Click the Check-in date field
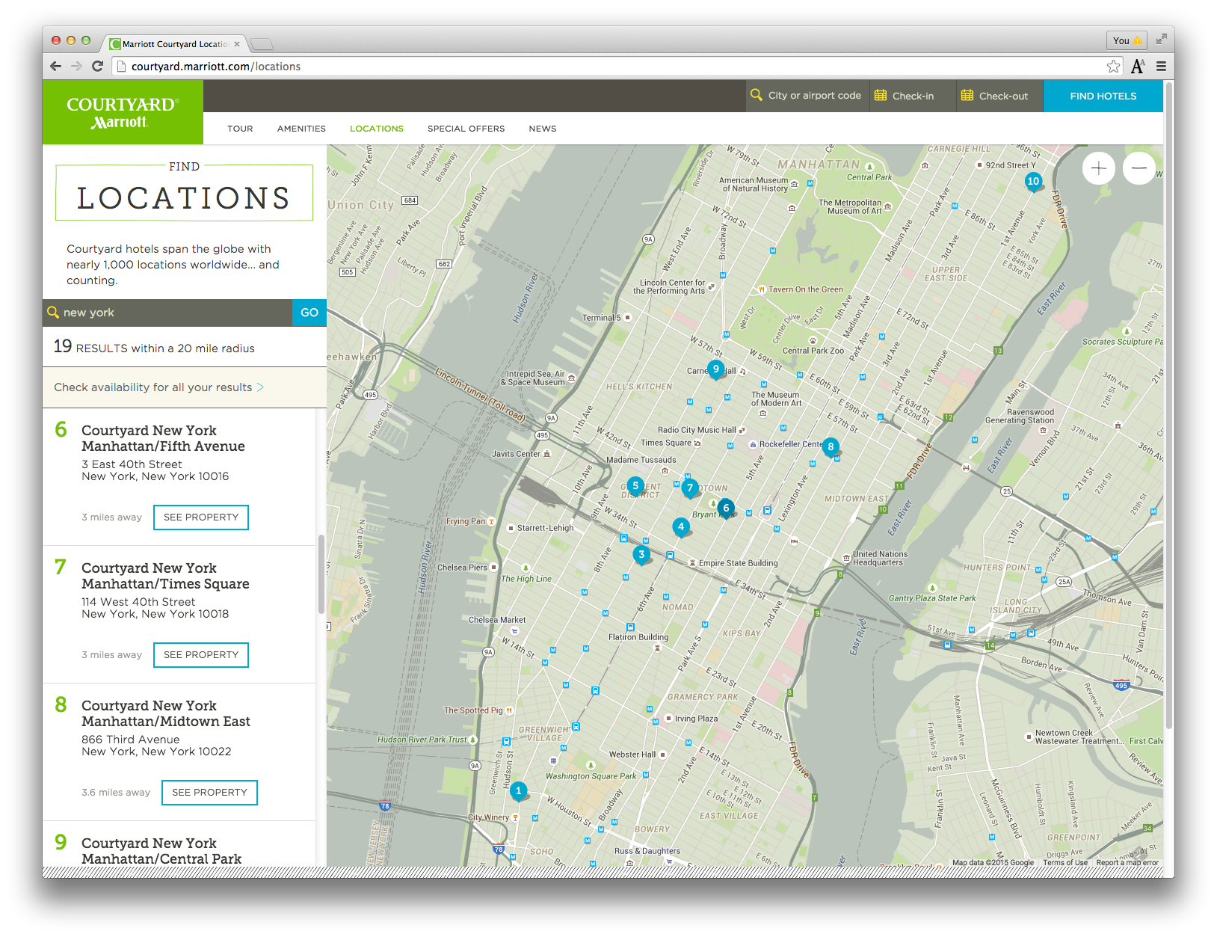 click(913, 96)
